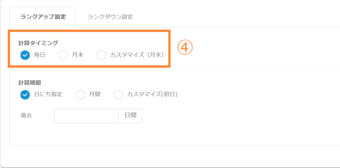Switch to the ランクアップ設定 tab
Viewport: 340px width, 168px height.
(43, 17)
